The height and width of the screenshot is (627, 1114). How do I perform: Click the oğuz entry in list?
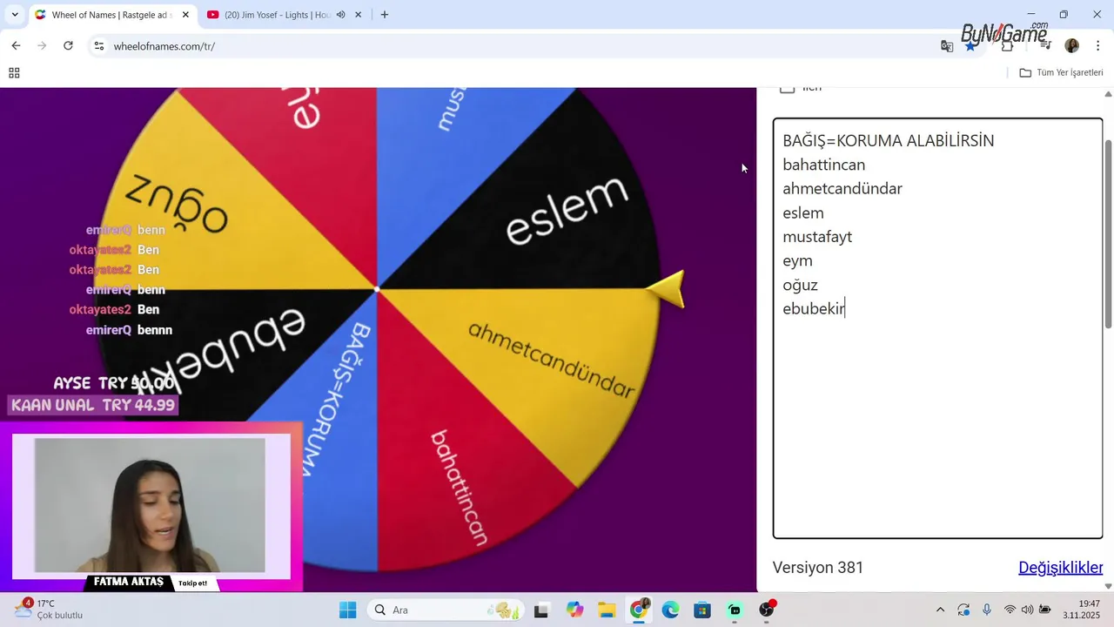pyautogui.click(x=800, y=285)
